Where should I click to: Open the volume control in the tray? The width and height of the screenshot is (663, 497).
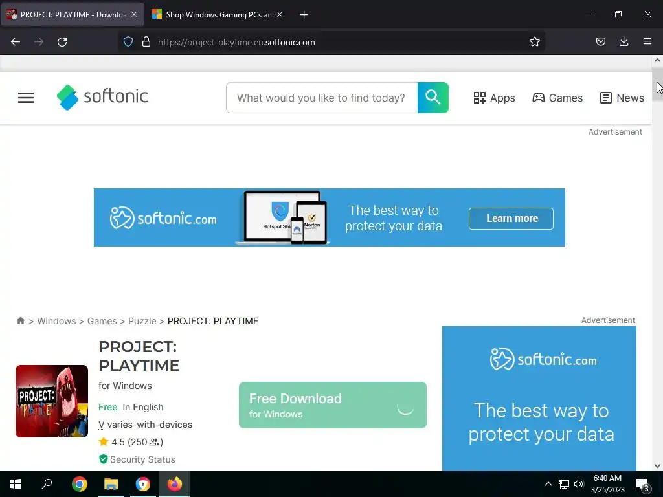pyautogui.click(x=579, y=484)
